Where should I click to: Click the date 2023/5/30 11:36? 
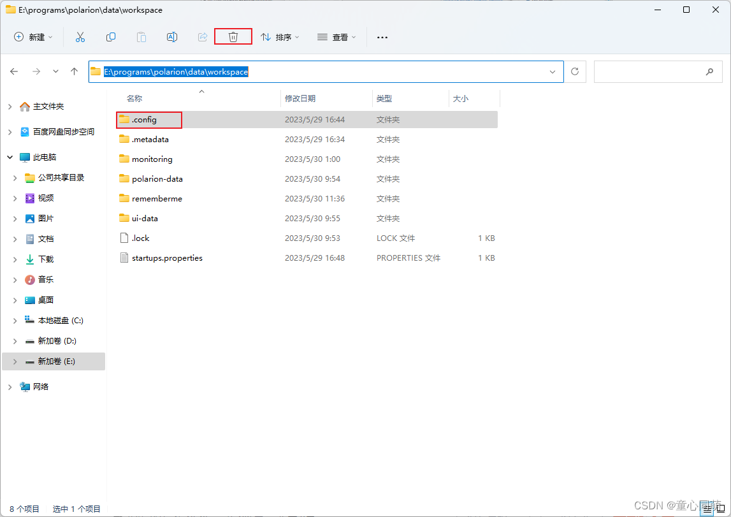coord(315,199)
